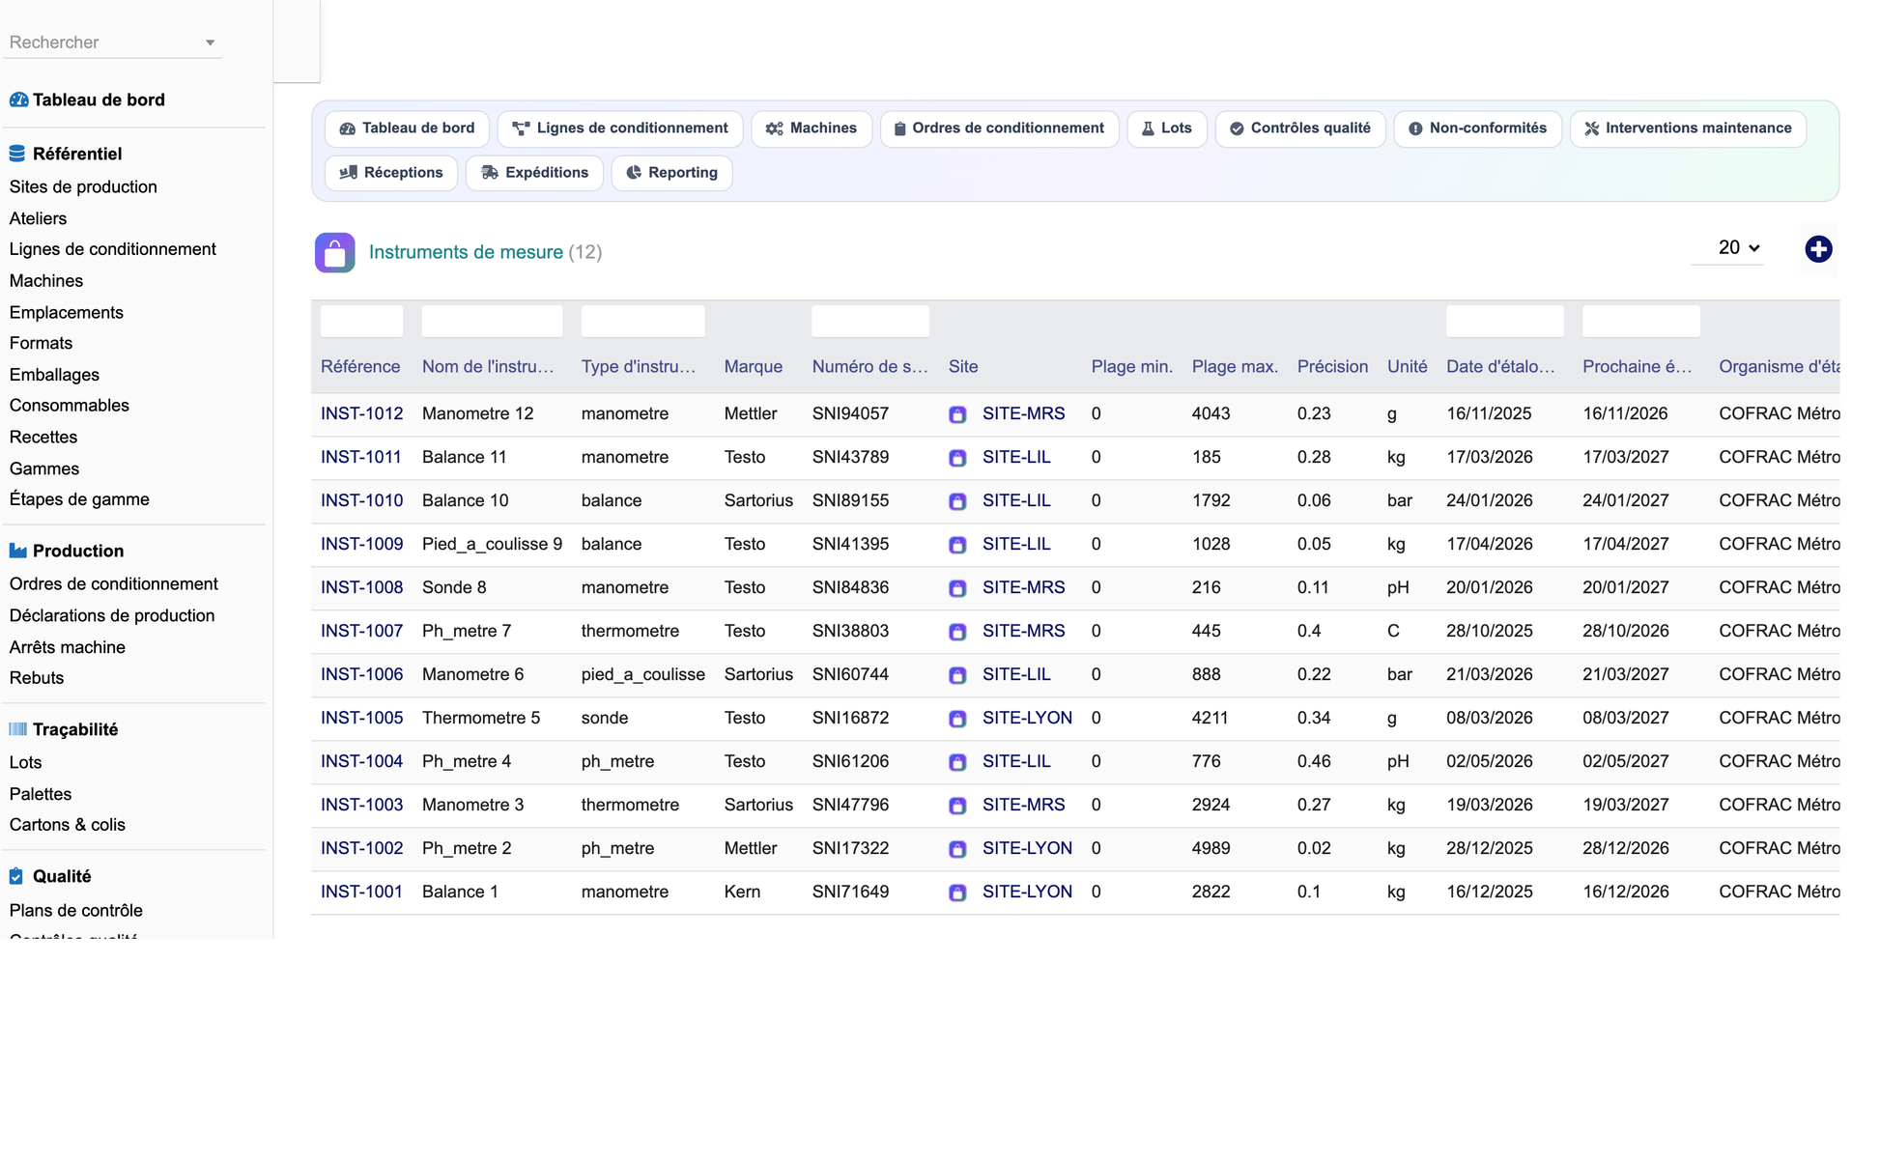Click the Tableau de bord sidebar gauge icon
Viewport: 1880px width, 1163px height.
[x=18, y=99]
